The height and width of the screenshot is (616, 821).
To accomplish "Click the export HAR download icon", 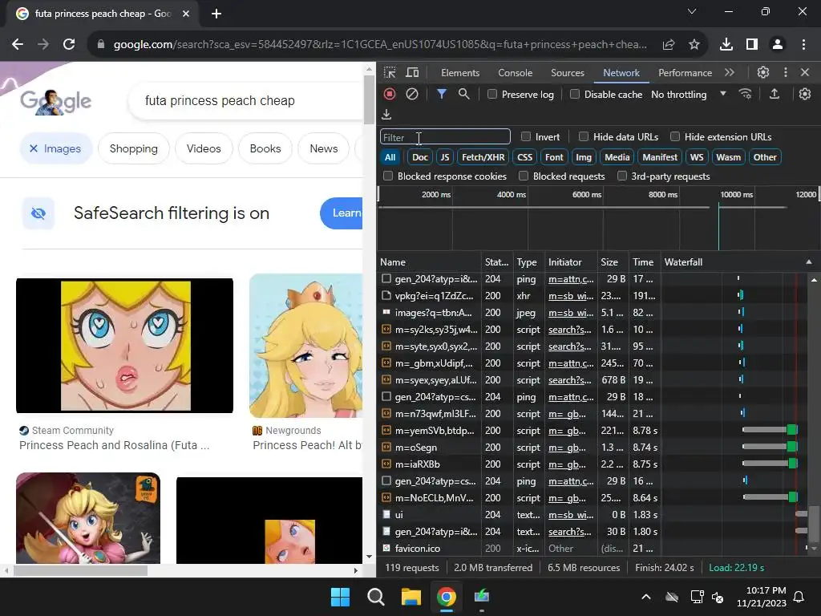I will pos(386,114).
